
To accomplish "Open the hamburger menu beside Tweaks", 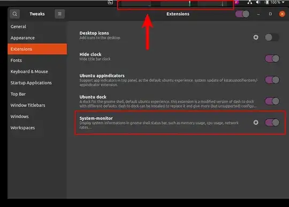I will click(x=60, y=14).
